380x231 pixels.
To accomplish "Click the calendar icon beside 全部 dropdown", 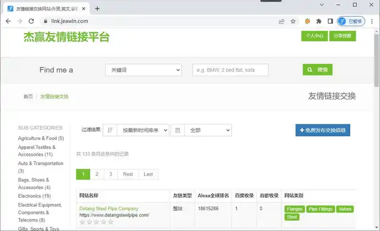I will (x=178, y=130).
